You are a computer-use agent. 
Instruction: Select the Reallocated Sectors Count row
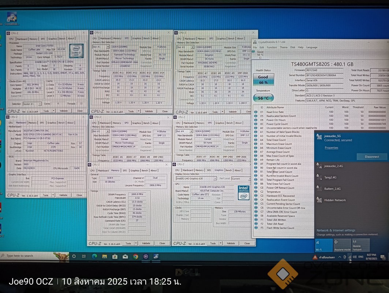pyautogui.click(x=320, y=116)
